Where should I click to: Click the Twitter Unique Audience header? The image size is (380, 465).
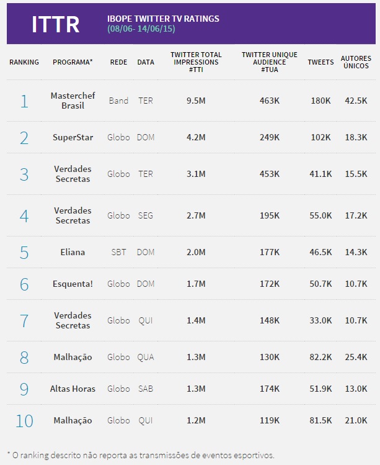[x=270, y=62]
